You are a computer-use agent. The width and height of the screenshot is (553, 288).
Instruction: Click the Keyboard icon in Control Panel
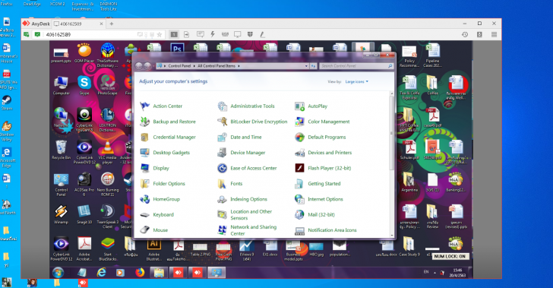[144, 214]
